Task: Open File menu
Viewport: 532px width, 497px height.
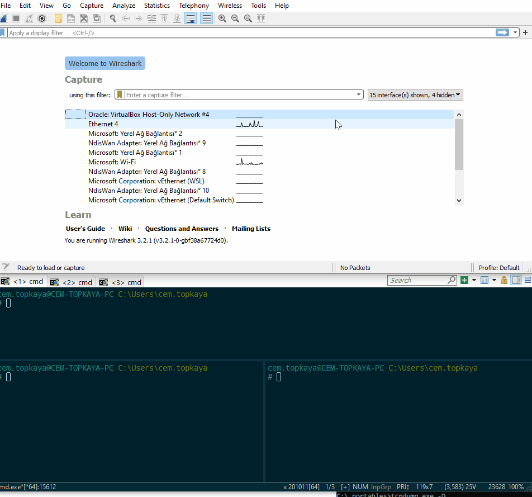Action: coord(6,6)
